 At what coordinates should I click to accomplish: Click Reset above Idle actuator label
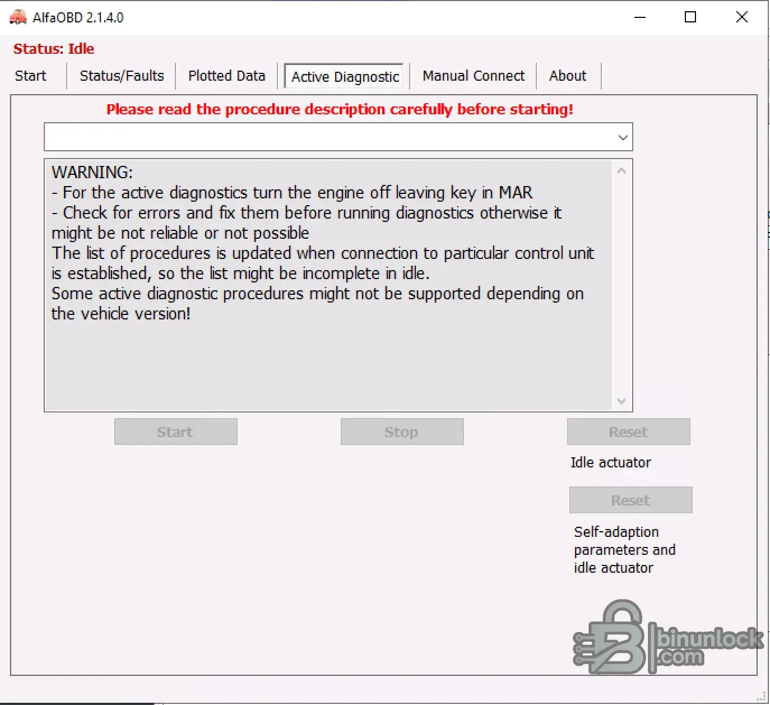pos(628,432)
